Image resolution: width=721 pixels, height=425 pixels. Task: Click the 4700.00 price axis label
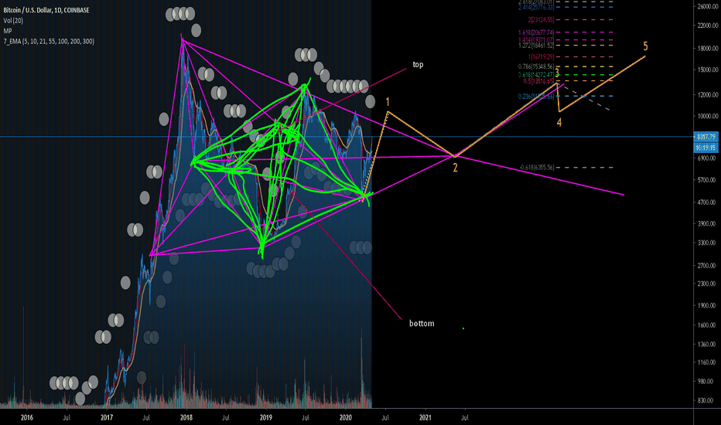(707, 202)
